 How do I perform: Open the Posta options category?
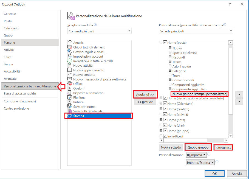(30, 21)
